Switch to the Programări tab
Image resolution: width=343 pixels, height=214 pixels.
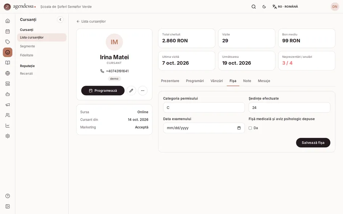(x=195, y=81)
